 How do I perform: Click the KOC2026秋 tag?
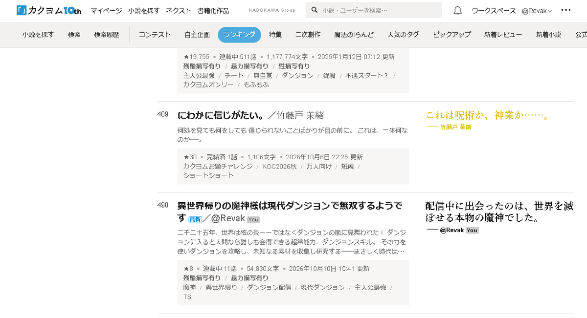pyautogui.click(x=279, y=166)
